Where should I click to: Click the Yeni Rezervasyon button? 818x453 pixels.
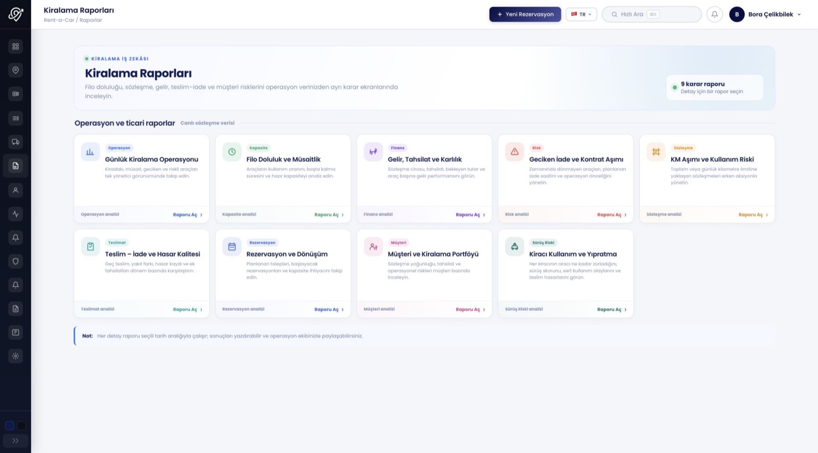pyautogui.click(x=525, y=14)
